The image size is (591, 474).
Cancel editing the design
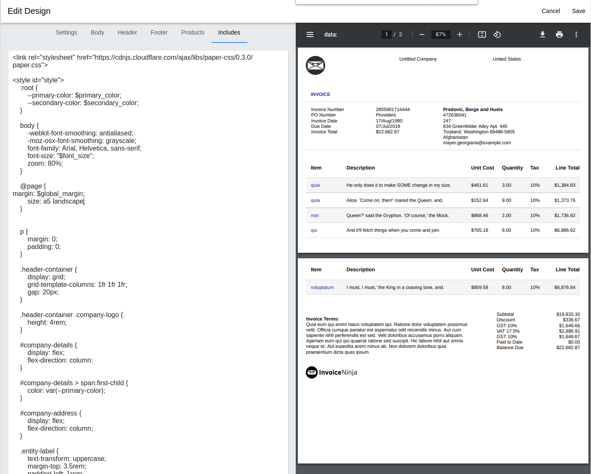pos(551,11)
